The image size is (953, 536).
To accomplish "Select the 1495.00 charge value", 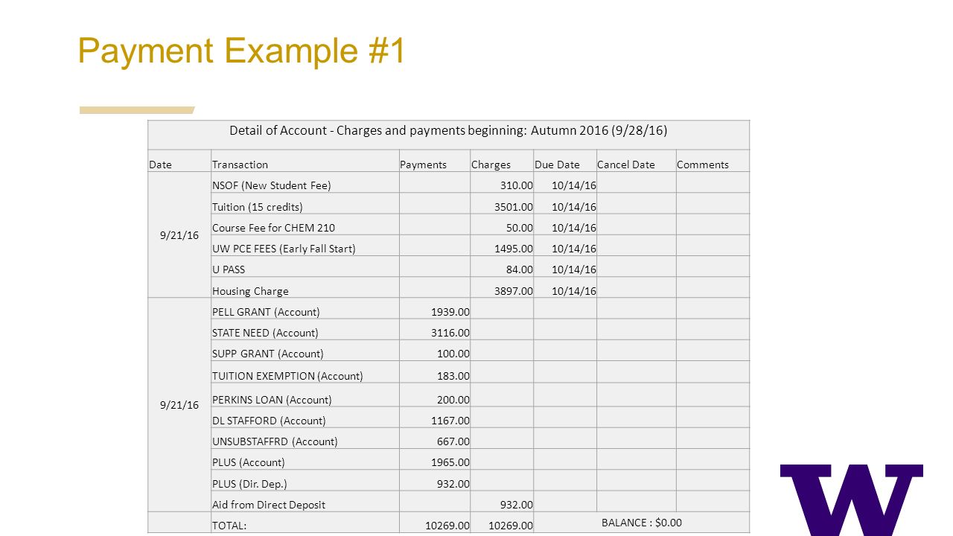I will point(513,249).
